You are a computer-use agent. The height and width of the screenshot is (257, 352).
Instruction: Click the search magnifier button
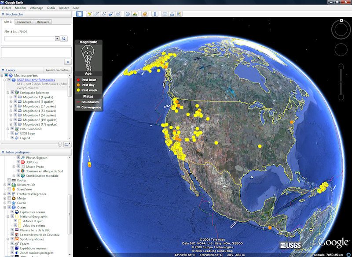pos(64,39)
